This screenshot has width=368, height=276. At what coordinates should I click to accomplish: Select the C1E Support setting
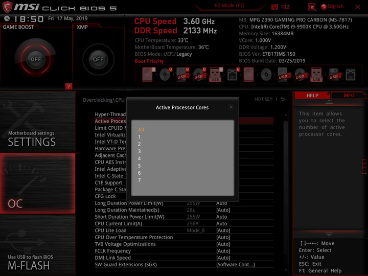coord(108,182)
